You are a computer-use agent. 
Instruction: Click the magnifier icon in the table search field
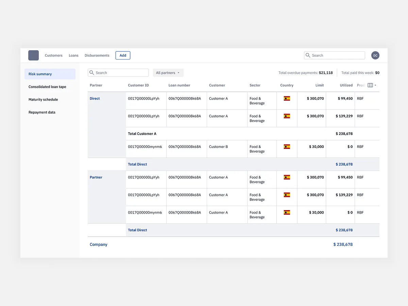(92, 72)
